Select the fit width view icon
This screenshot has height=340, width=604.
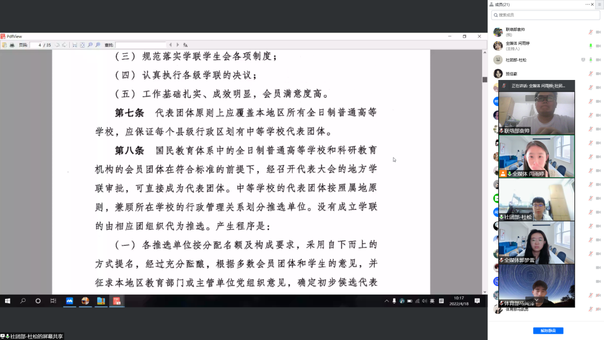click(x=75, y=45)
